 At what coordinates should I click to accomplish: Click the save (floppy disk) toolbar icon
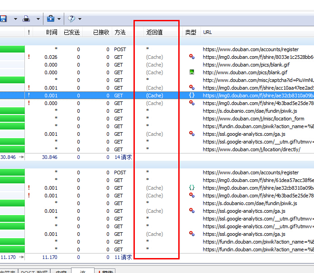click(x=3, y=19)
